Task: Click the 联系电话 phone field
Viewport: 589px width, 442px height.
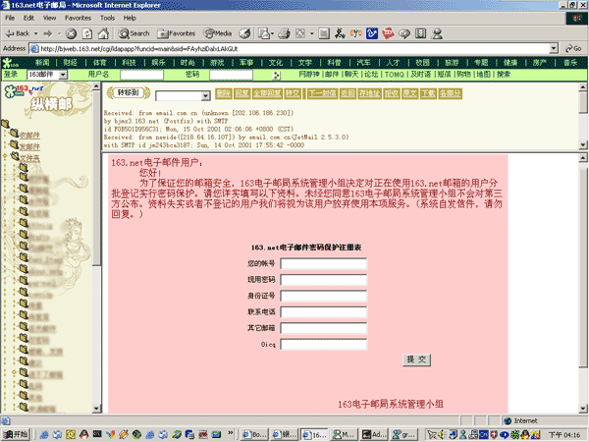Action: click(x=323, y=312)
